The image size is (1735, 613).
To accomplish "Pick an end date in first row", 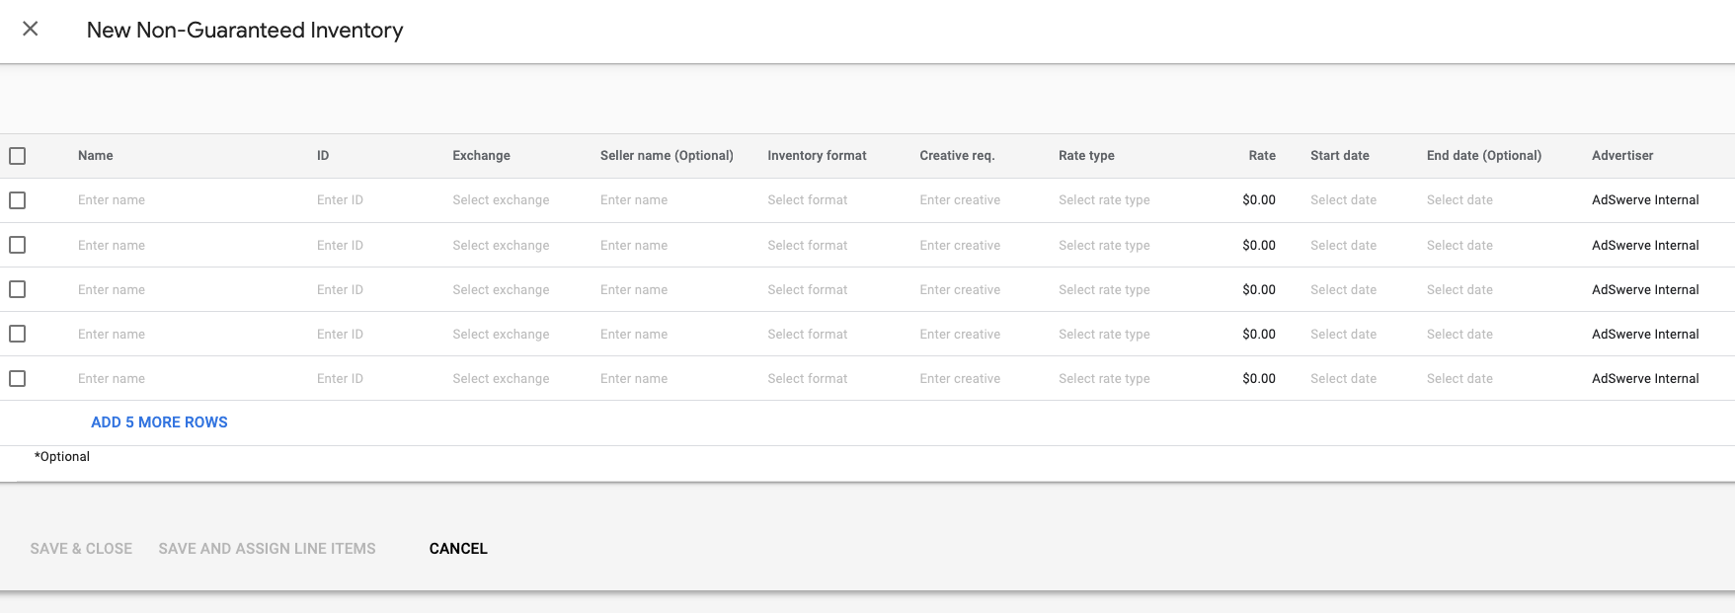I will (x=1459, y=200).
